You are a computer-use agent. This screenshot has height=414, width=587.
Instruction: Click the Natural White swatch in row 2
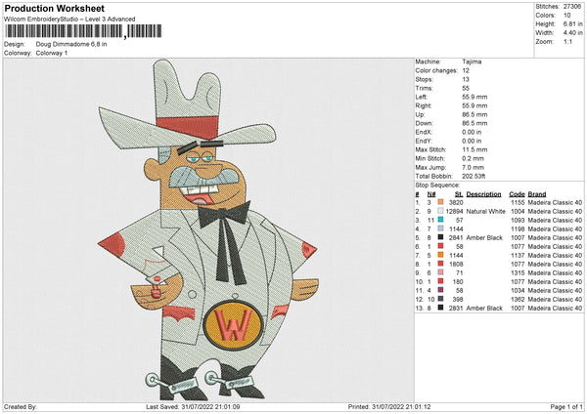click(x=440, y=211)
